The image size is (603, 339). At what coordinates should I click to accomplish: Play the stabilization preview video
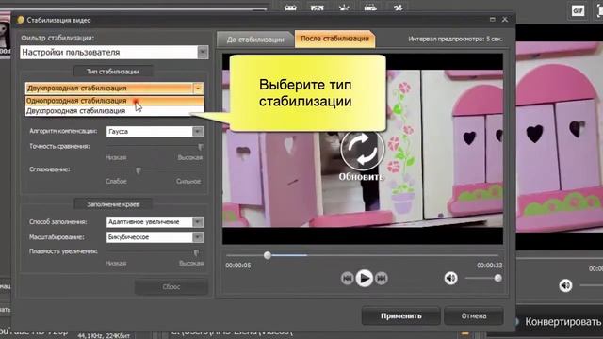click(x=364, y=278)
